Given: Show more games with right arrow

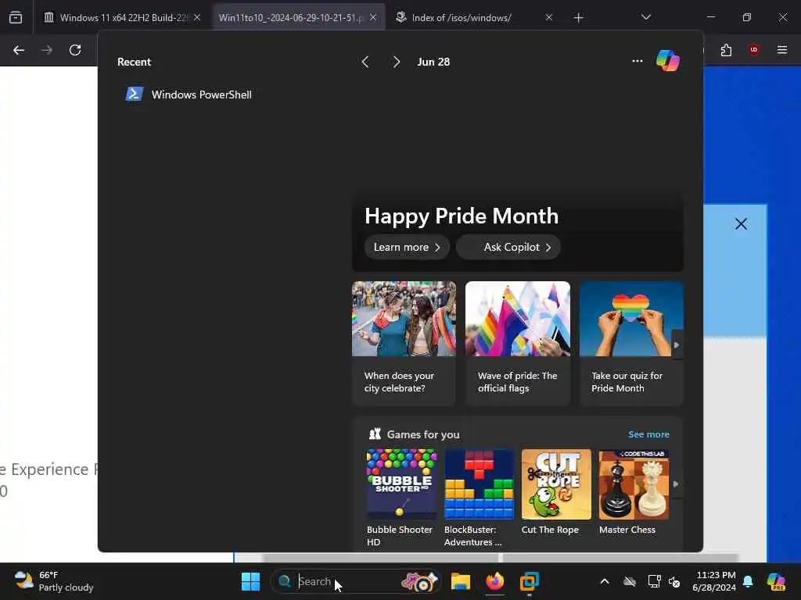Looking at the screenshot, I should click(x=676, y=484).
